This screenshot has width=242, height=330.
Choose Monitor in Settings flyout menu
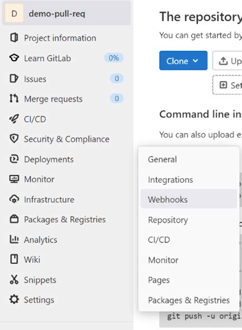pos(189,260)
